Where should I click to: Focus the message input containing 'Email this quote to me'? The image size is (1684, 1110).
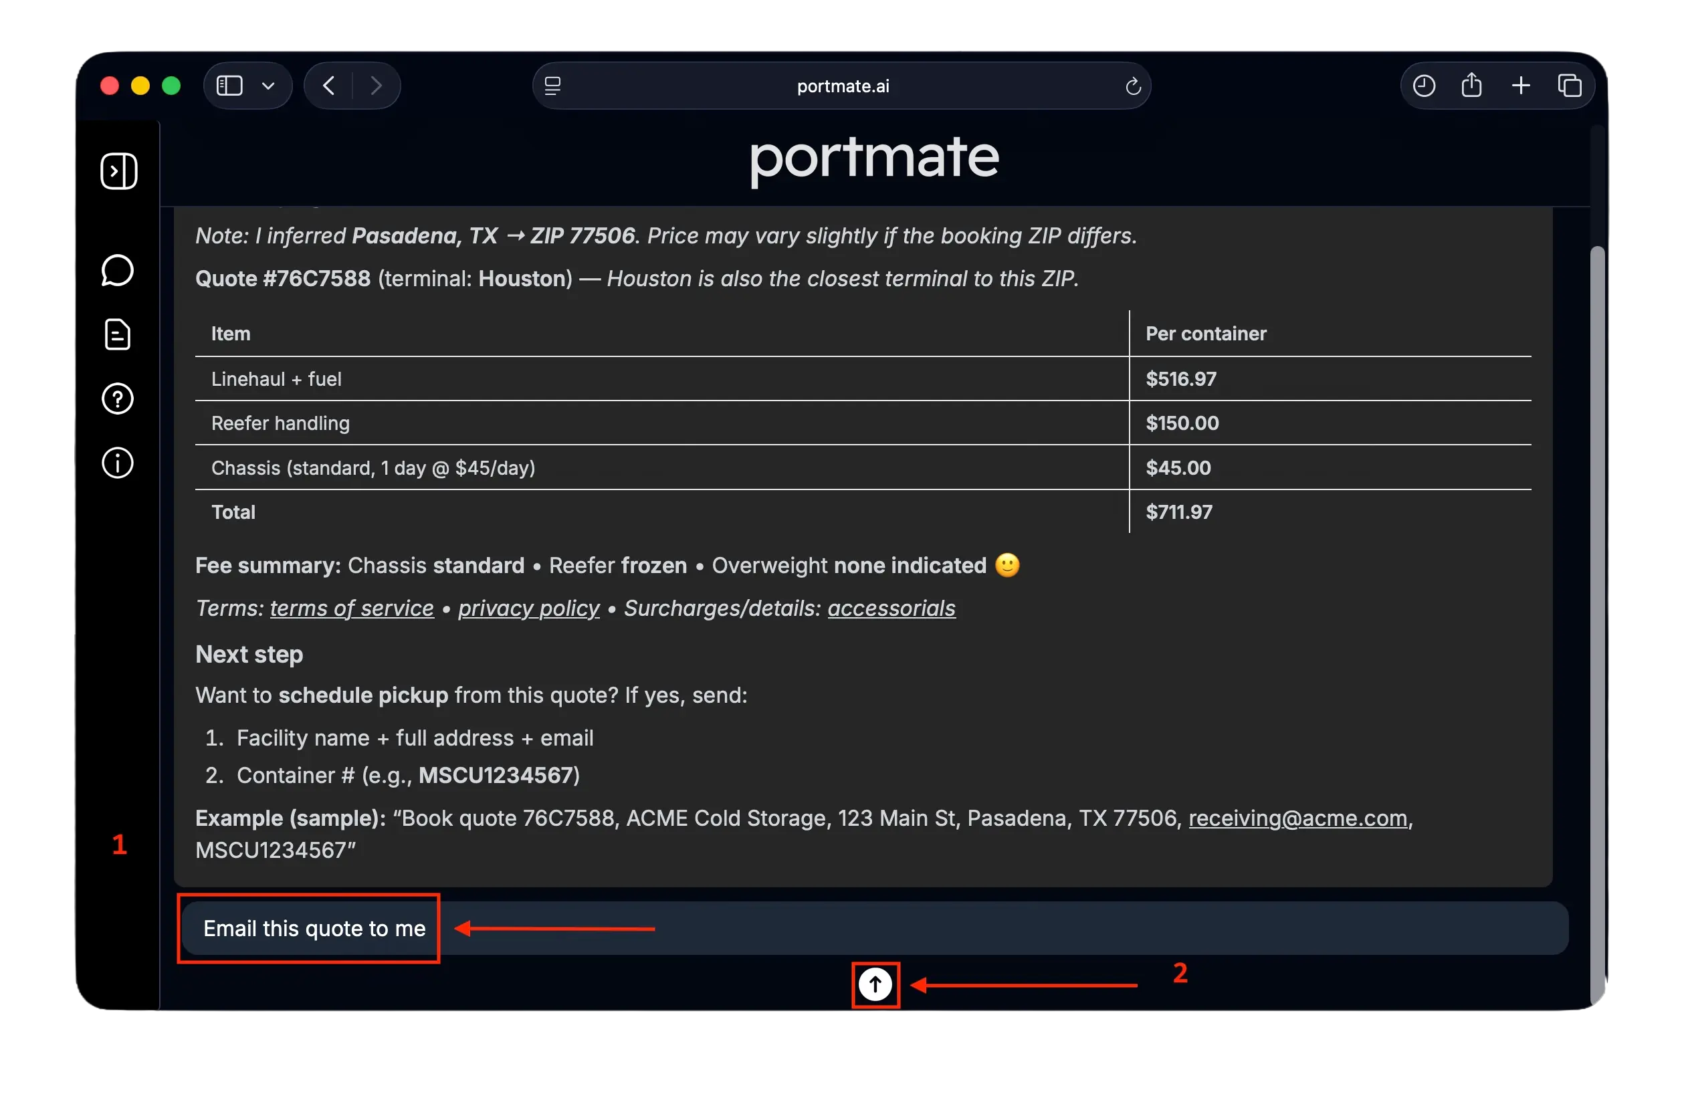[x=875, y=928]
